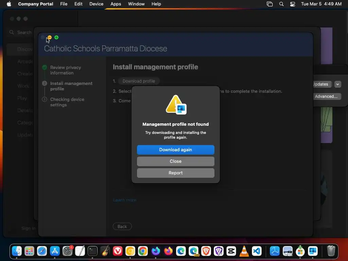Open Brave Nightly from the Dock

[219, 251]
